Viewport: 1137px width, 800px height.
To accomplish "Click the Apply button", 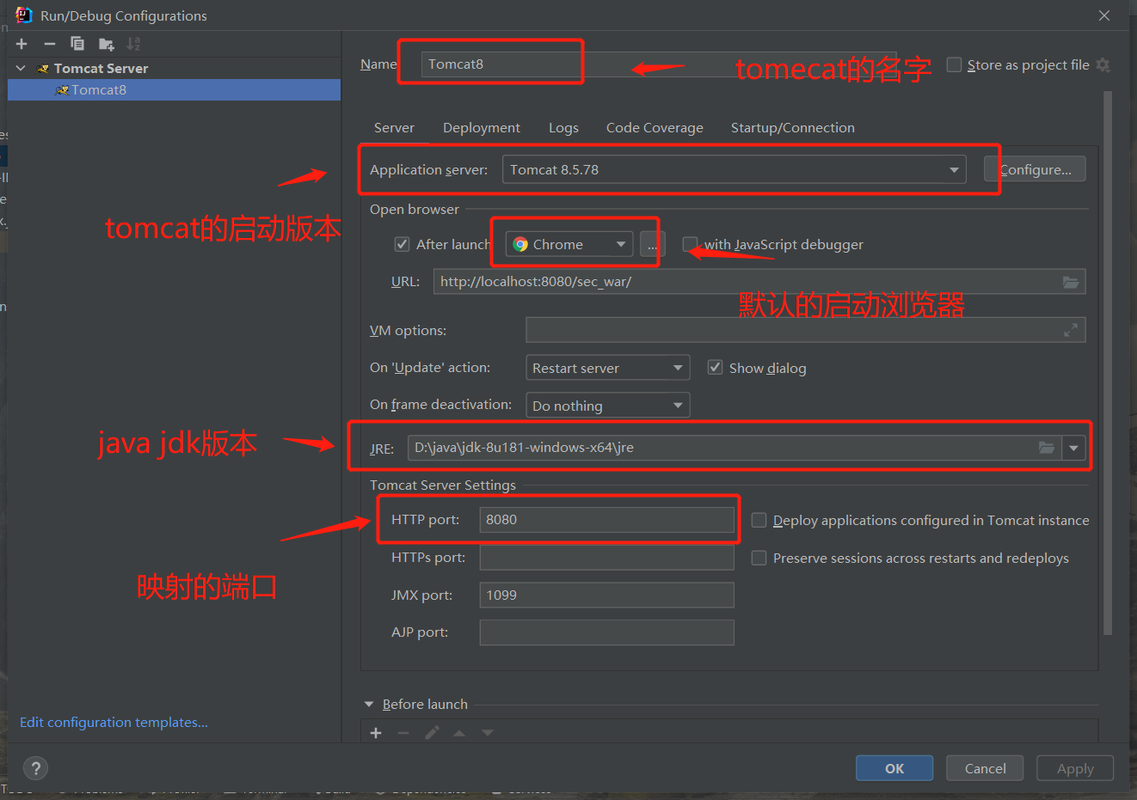I will [x=1075, y=768].
